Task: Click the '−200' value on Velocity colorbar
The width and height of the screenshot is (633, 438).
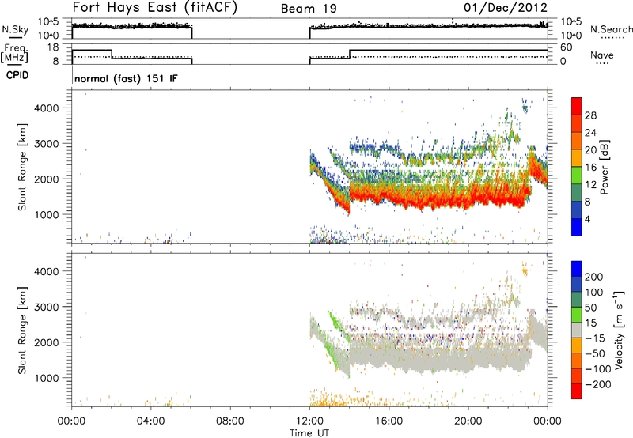Action: click(598, 384)
